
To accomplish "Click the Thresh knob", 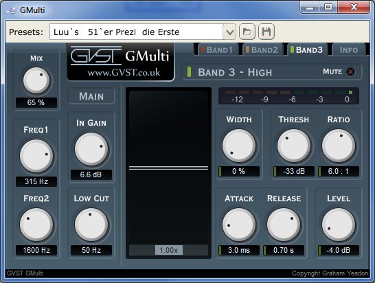I will [294, 146].
